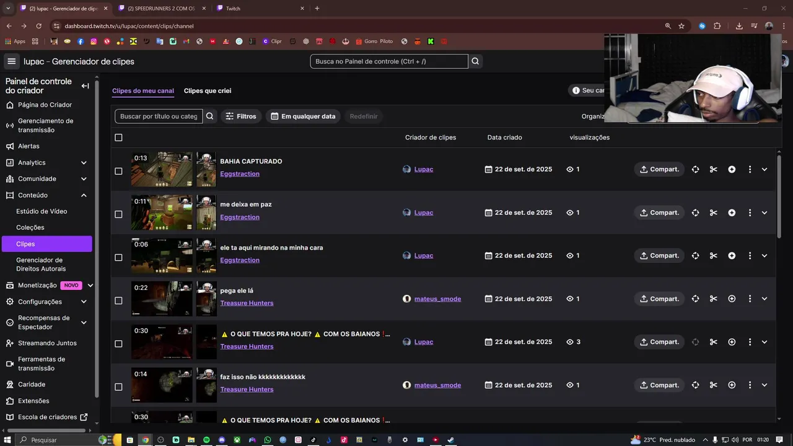The width and height of the screenshot is (793, 446).
Task: Click the rotate icon for BAHIA CAPTURADO clip
Action: pos(695,169)
